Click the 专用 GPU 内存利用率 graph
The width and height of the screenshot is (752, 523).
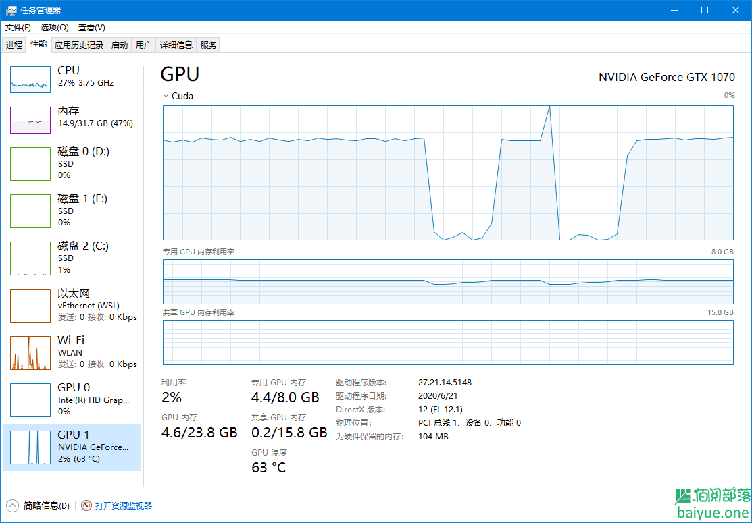pos(448,281)
